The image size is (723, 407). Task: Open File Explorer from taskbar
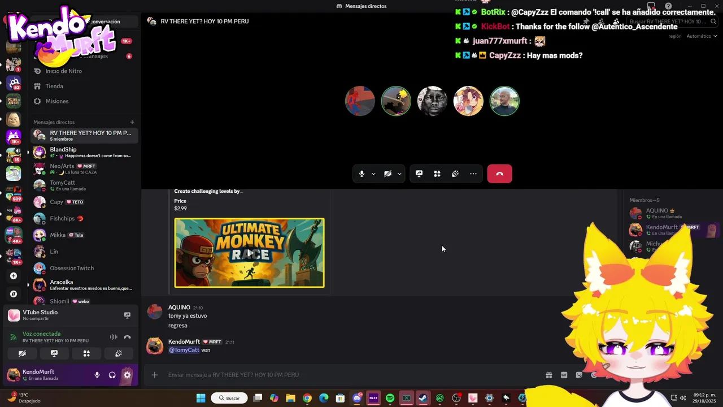pyautogui.click(x=290, y=398)
